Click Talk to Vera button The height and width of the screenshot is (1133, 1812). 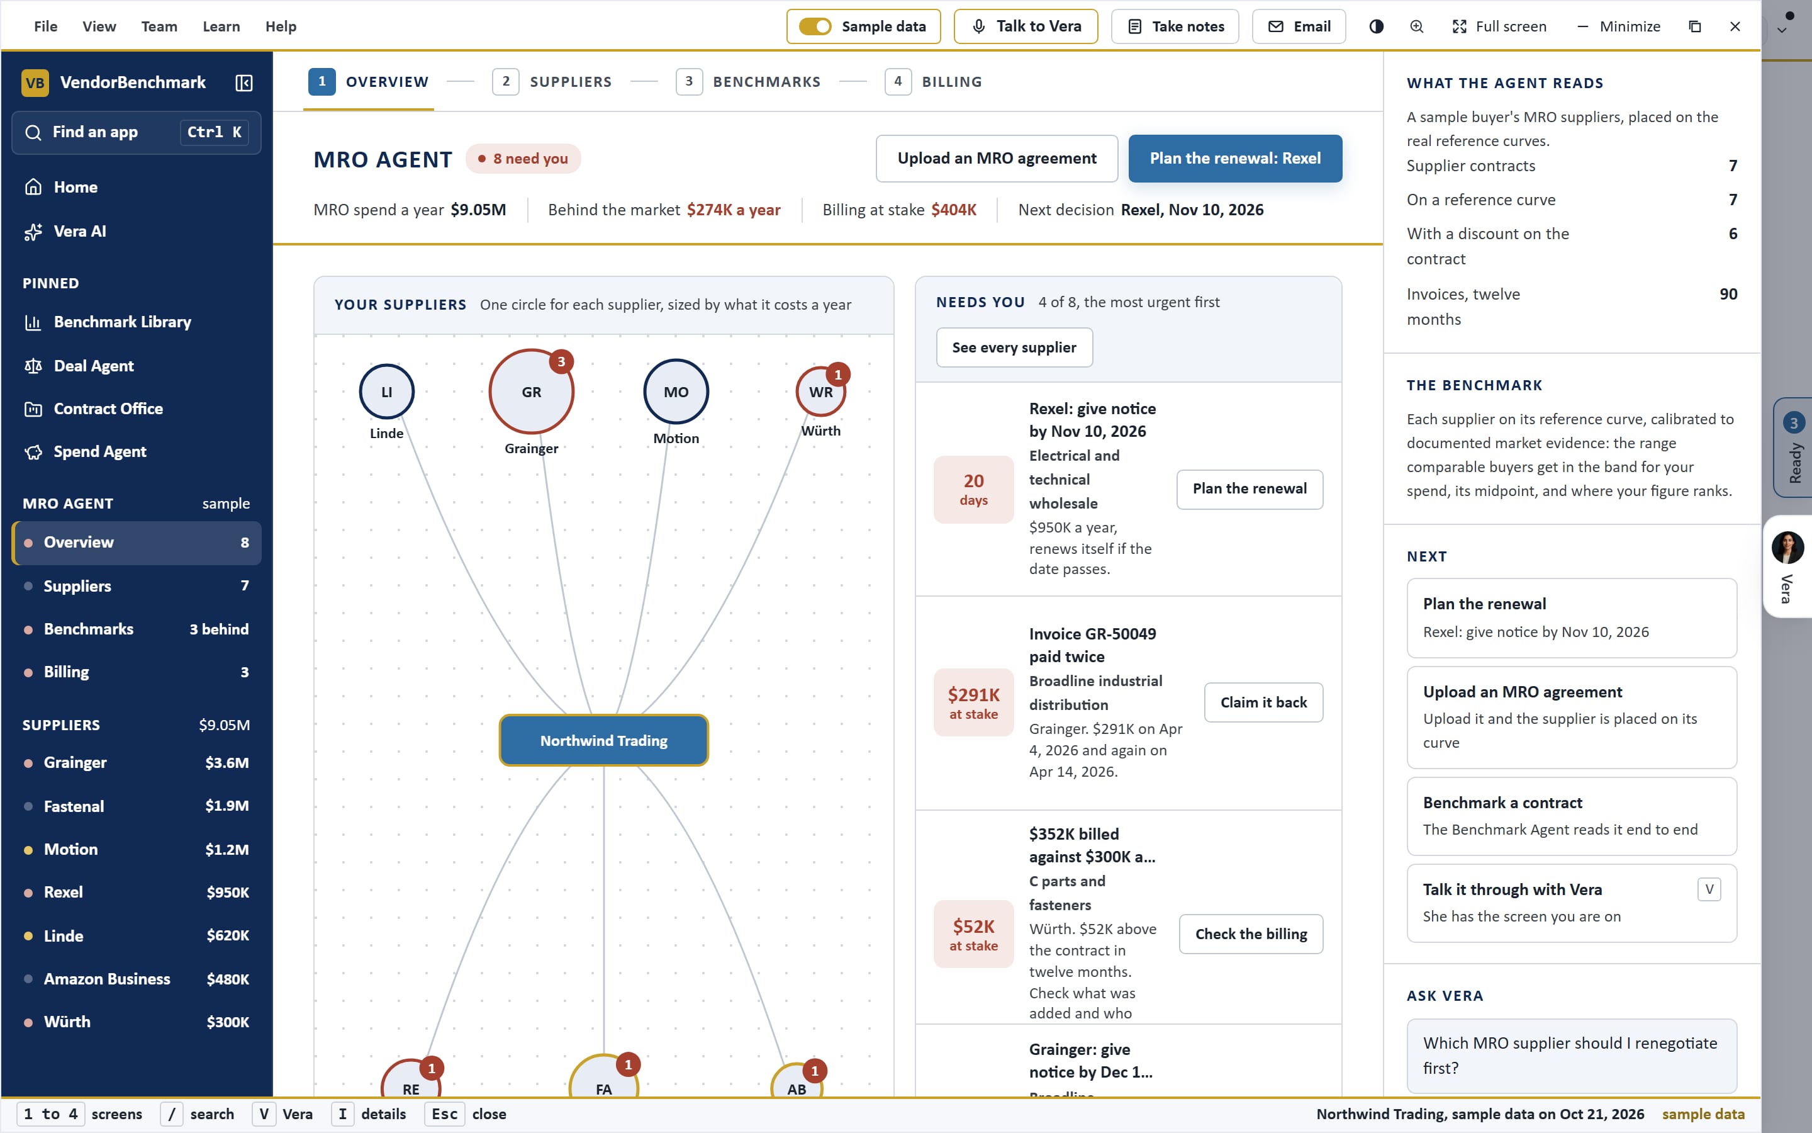coord(1026,26)
